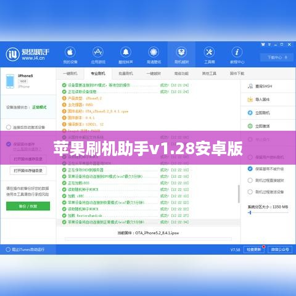
Task: Open the 应用游戏 App Store icon
Action: pos(98,52)
